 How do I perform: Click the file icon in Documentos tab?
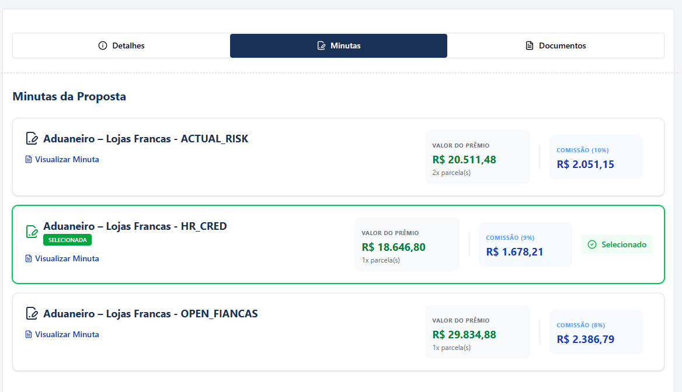point(530,45)
